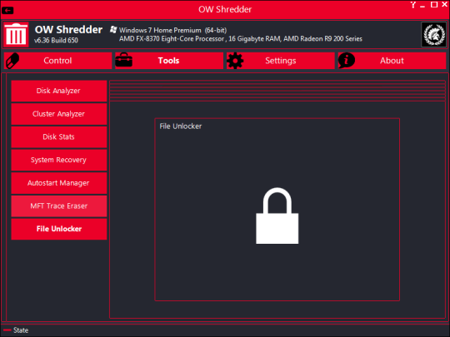Open the Settings tab
This screenshot has height=337, width=450.
click(x=280, y=61)
